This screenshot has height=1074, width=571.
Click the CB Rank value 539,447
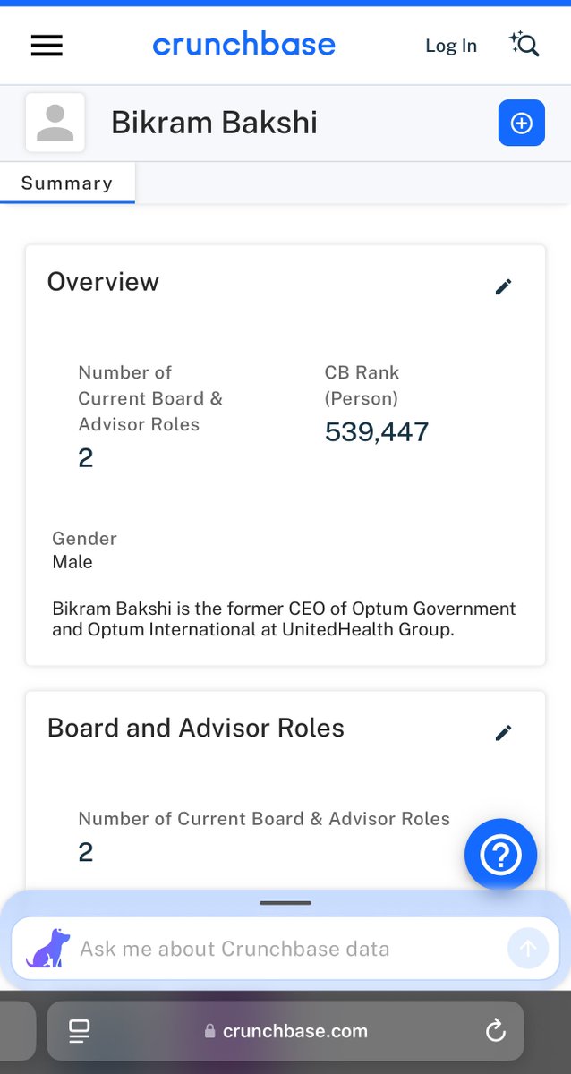[377, 432]
